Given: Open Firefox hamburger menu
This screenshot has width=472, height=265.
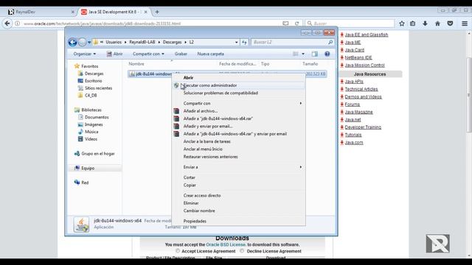Looking at the screenshot, I should [x=465, y=23].
